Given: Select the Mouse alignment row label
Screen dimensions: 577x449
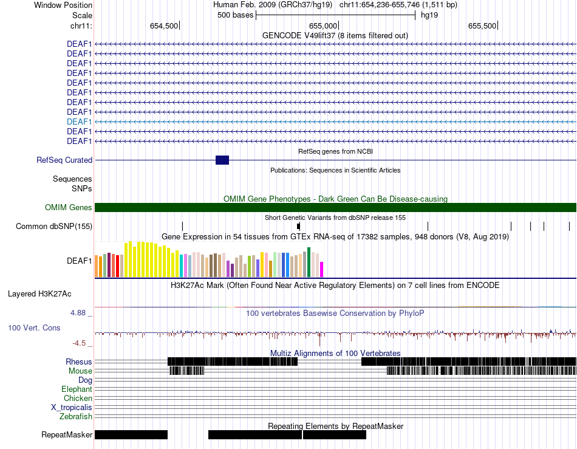Looking at the screenshot, I should [80, 371].
